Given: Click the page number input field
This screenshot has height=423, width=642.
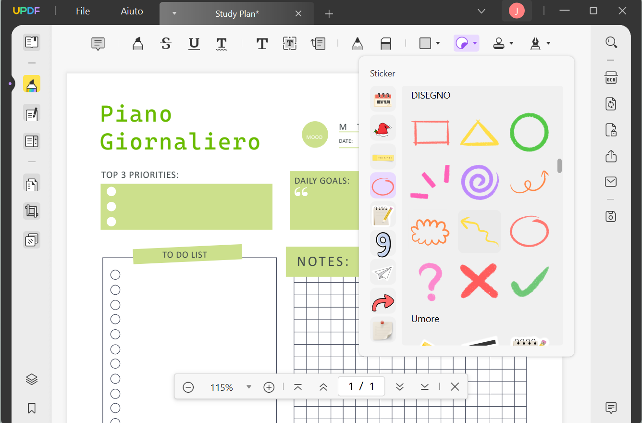Looking at the screenshot, I should [361, 386].
